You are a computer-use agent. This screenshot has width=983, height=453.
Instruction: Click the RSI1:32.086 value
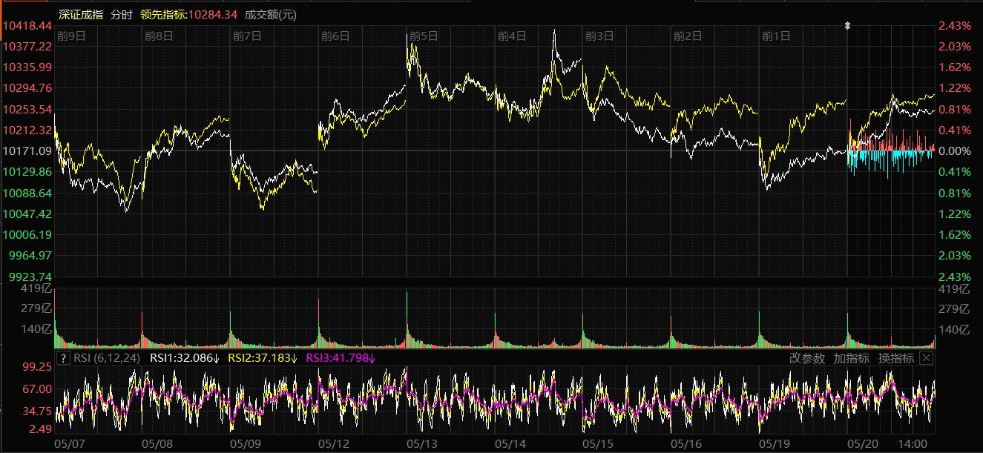tap(185, 358)
